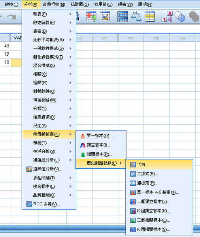This screenshot has width=200, height=237.
Task: Open 相關樣本(R) related samples test
Action: tap(101, 154)
